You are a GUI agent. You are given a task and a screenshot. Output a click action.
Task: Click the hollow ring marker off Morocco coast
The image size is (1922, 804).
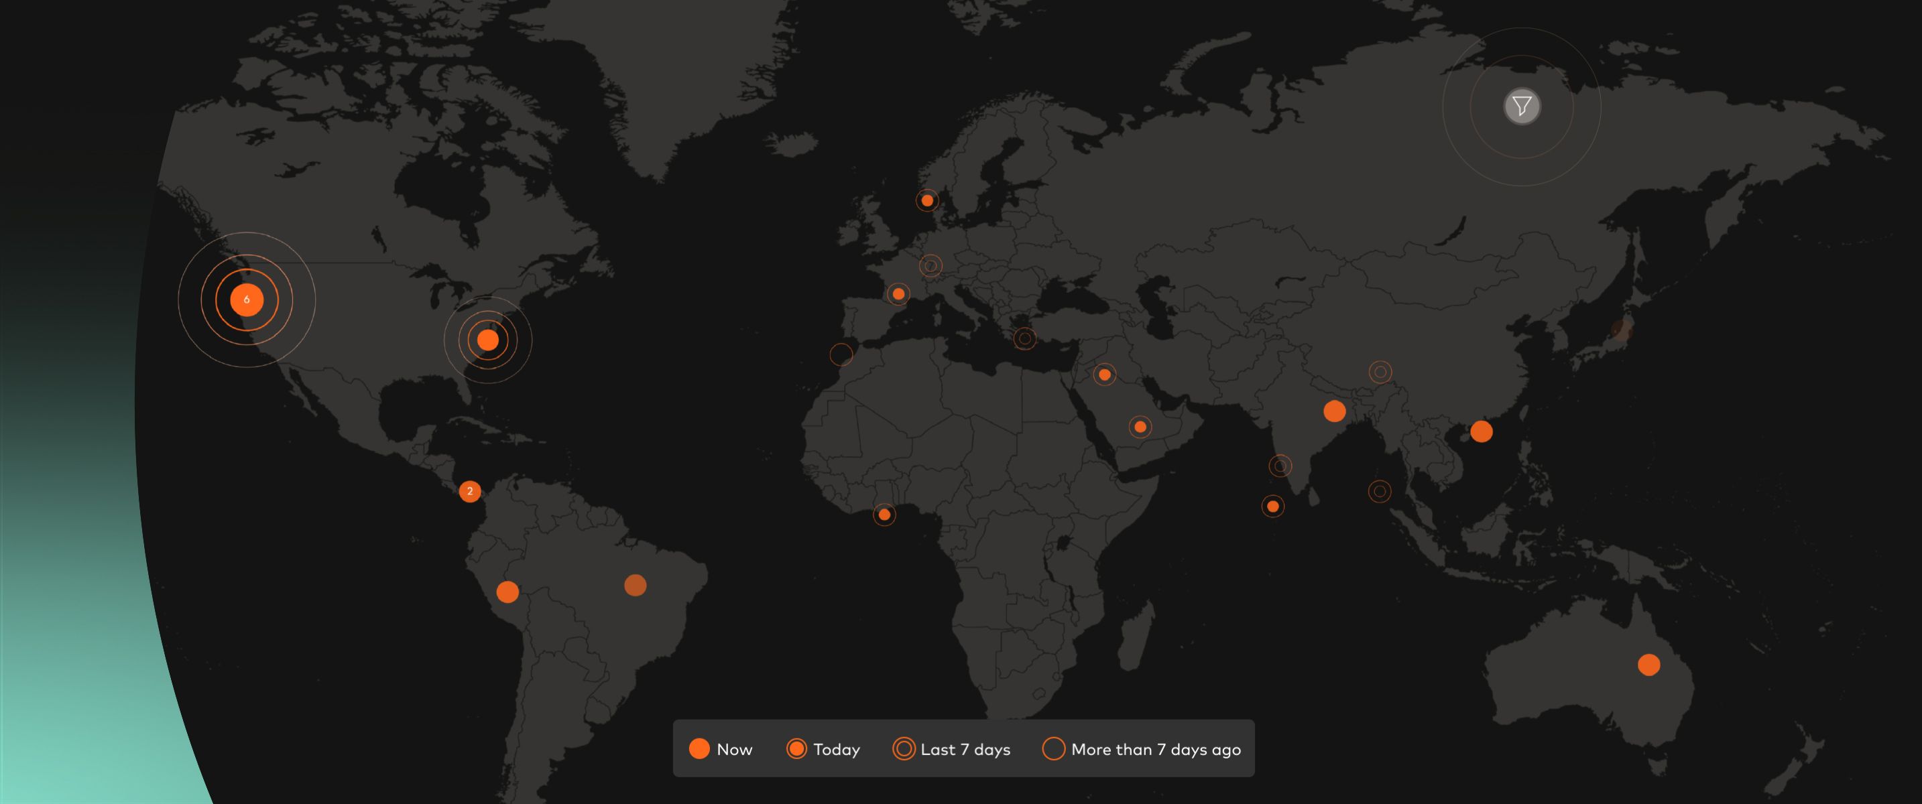tap(841, 354)
